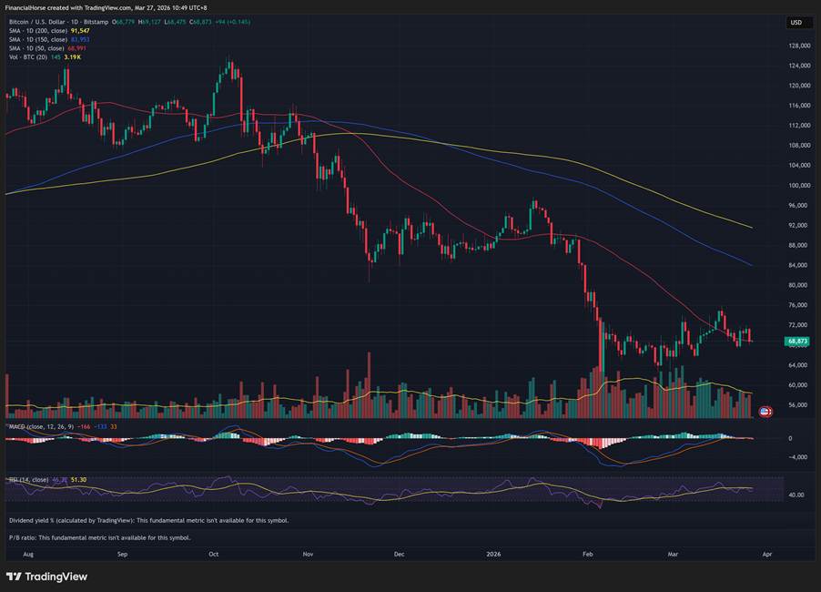This screenshot has height=592, width=821.
Task: Click the P/B ratio metric text
Action: click(100, 537)
